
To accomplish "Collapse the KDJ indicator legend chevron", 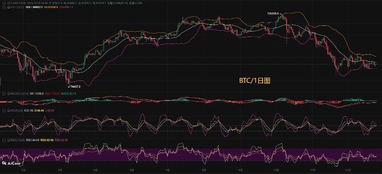I will coord(4,110).
